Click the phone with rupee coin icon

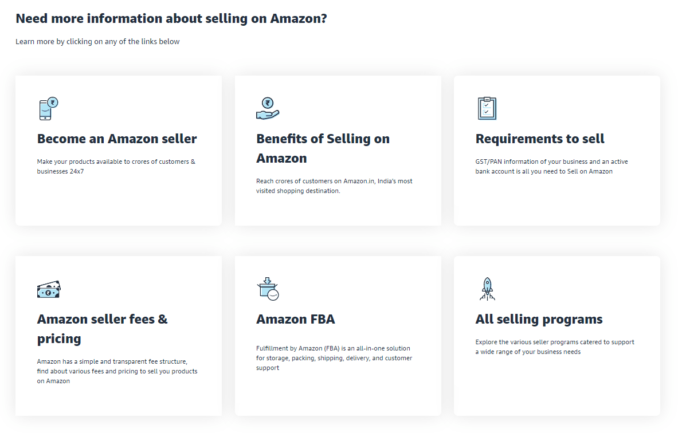[x=48, y=109]
